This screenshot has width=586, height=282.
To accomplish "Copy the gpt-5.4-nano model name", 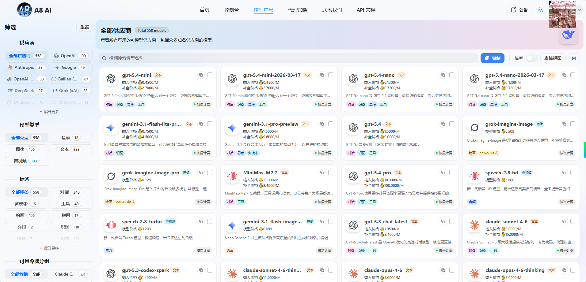I will tap(443, 75).
